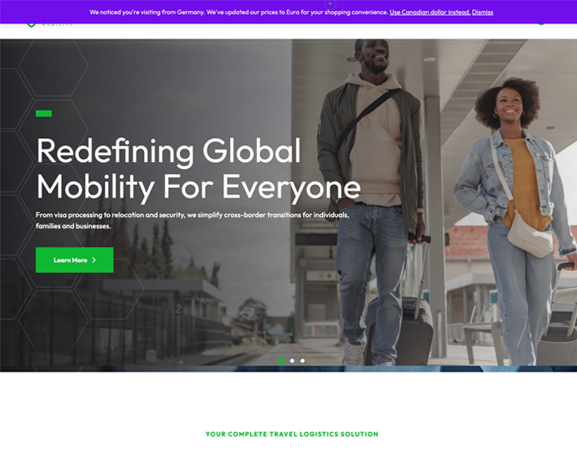
Task: Dismiss the currency notice banner
Action: pyautogui.click(x=482, y=12)
